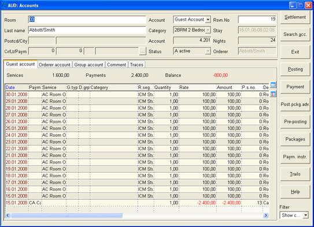Screen dimensions: 314x227
Task: Click the R.seg. column header
Action: tap(146, 88)
